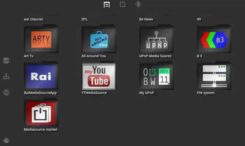This screenshot has height=146, width=245.
Task: Open the Mediasource market folder
Action: point(41,112)
